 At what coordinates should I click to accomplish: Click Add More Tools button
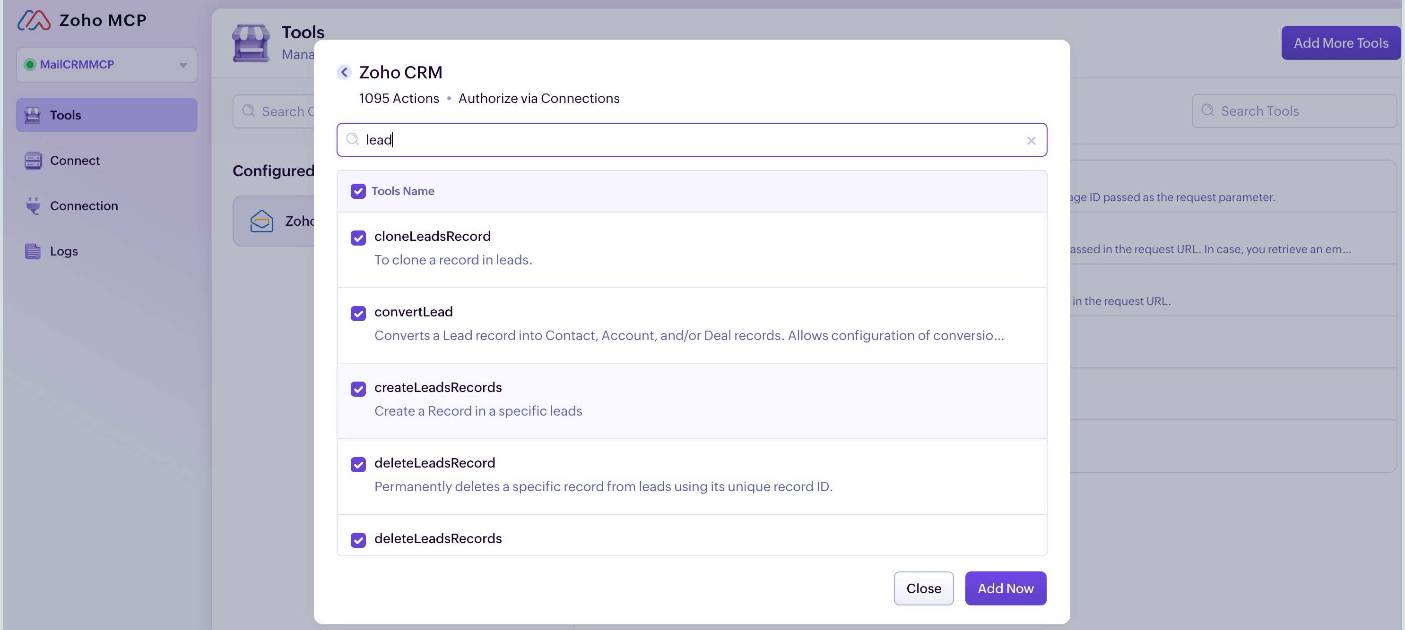pyautogui.click(x=1341, y=43)
